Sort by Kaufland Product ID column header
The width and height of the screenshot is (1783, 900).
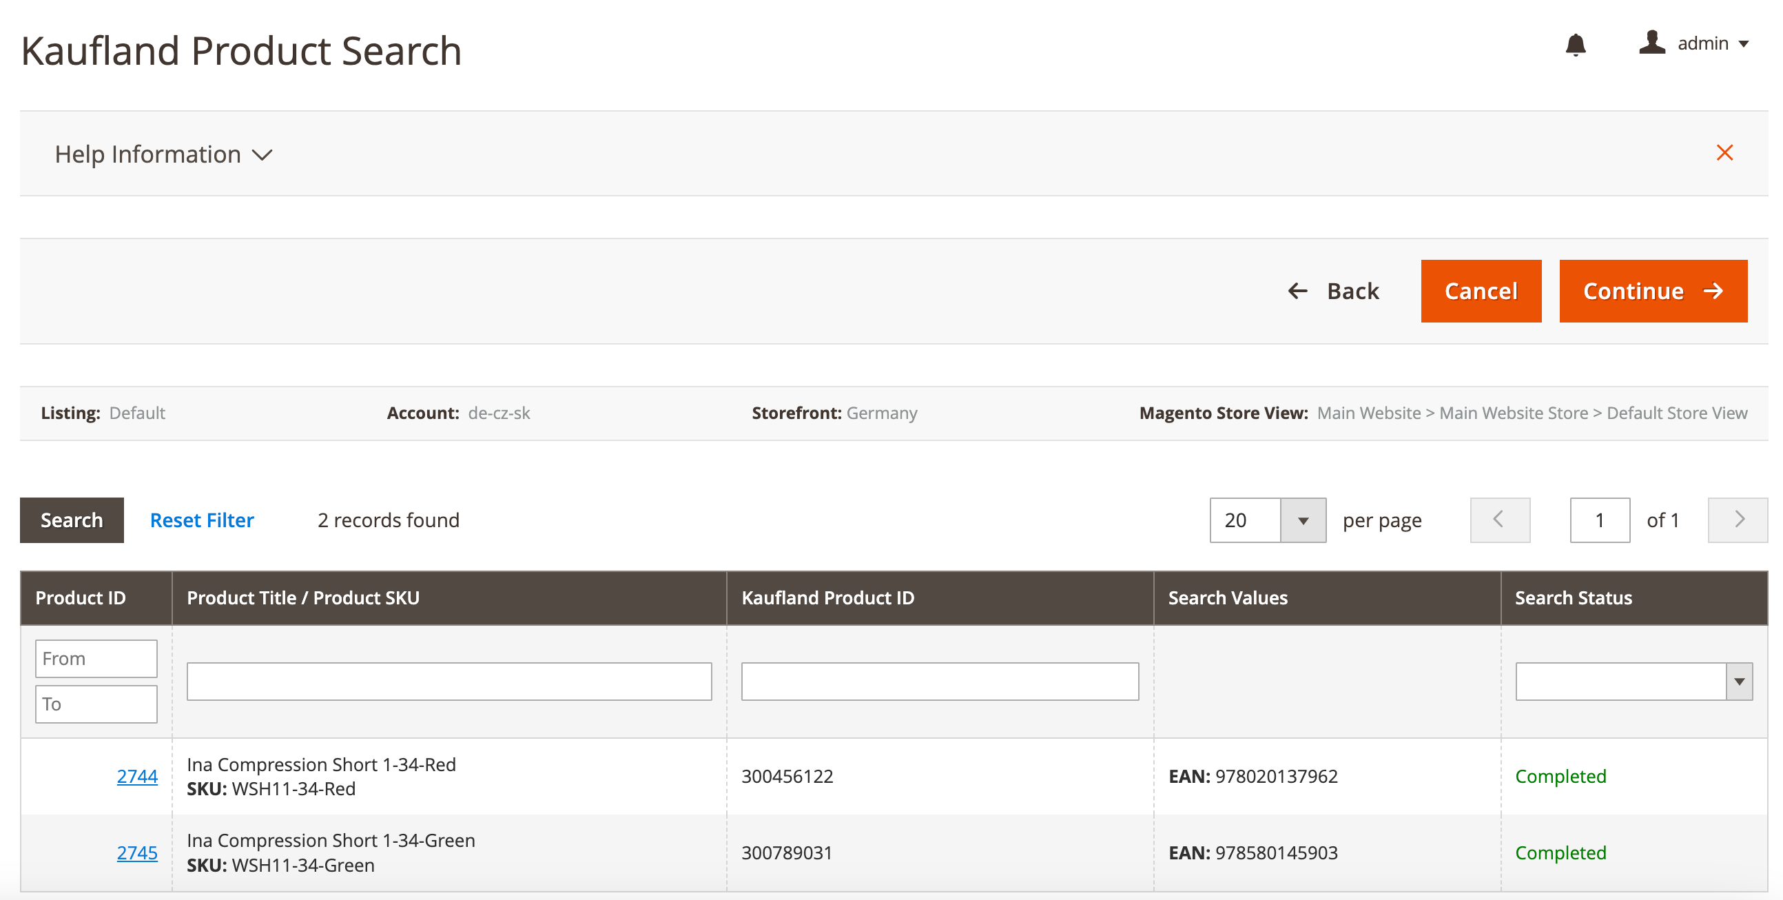(828, 598)
